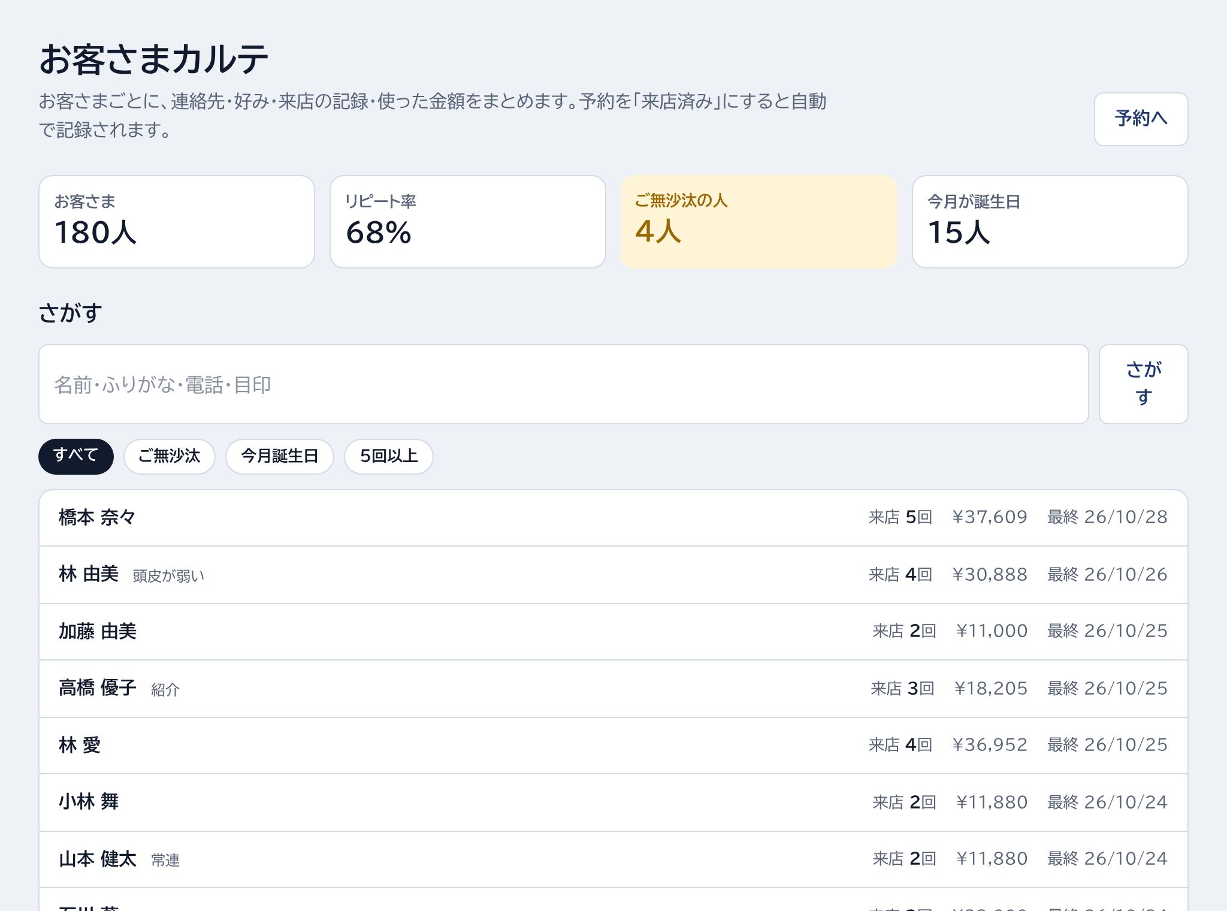This screenshot has height=911, width=1227.
Task: Select the 今月誕生日 filter chip
Action: [x=280, y=456]
